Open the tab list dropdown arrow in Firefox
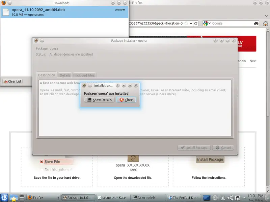This screenshot has width=270, height=202. pos(266,16)
